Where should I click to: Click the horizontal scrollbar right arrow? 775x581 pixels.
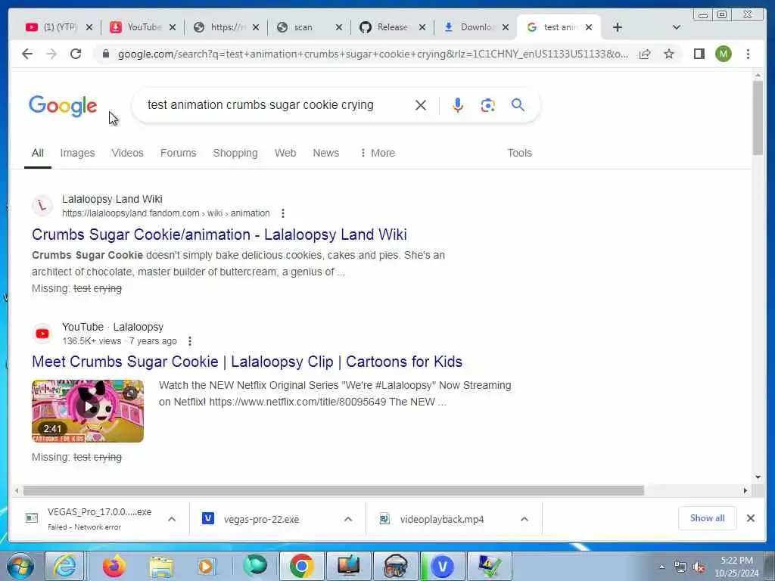tap(745, 490)
